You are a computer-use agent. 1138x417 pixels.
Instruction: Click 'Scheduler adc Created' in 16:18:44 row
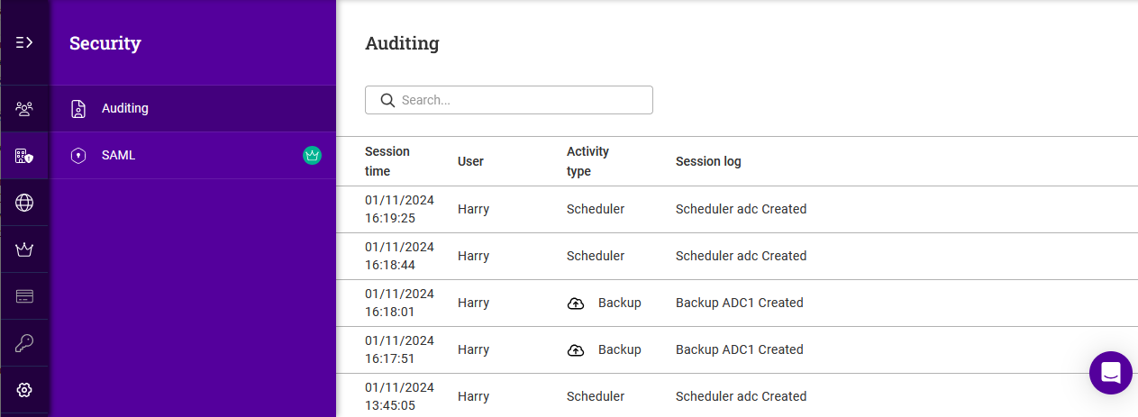(x=741, y=256)
